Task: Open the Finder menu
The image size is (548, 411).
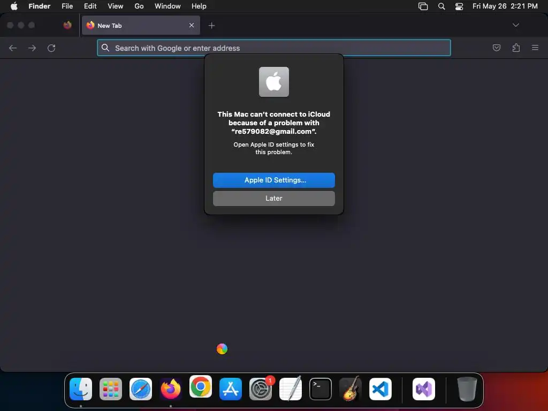Action: [40, 6]
